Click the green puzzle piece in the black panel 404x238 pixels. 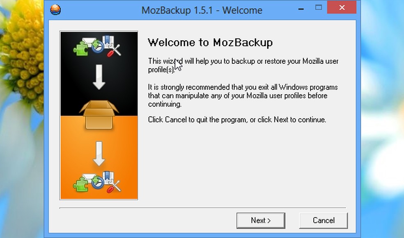(79, 49)
